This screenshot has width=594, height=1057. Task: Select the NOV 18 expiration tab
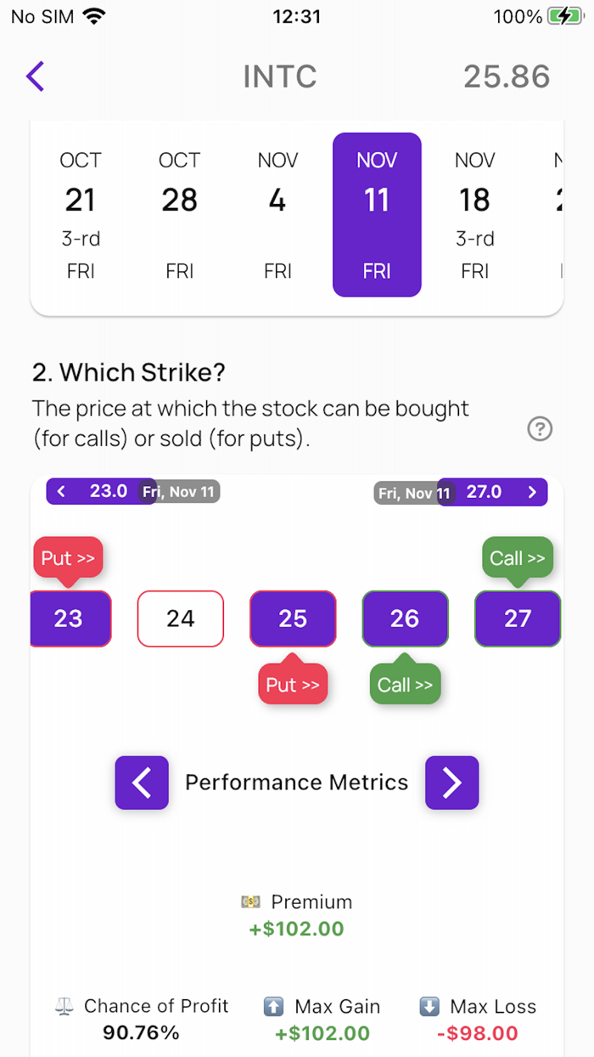(x=474, y=214)
